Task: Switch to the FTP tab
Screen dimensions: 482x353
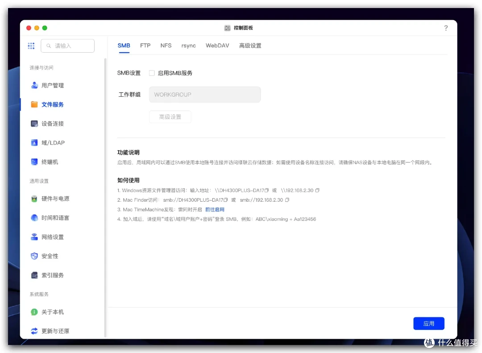Action: pos(145,46)
